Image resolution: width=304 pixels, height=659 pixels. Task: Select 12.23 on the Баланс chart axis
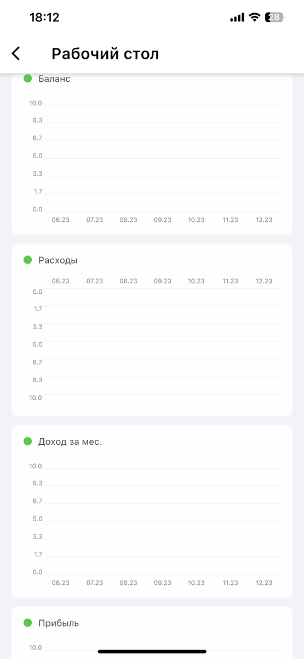click(x=264, y=220)
